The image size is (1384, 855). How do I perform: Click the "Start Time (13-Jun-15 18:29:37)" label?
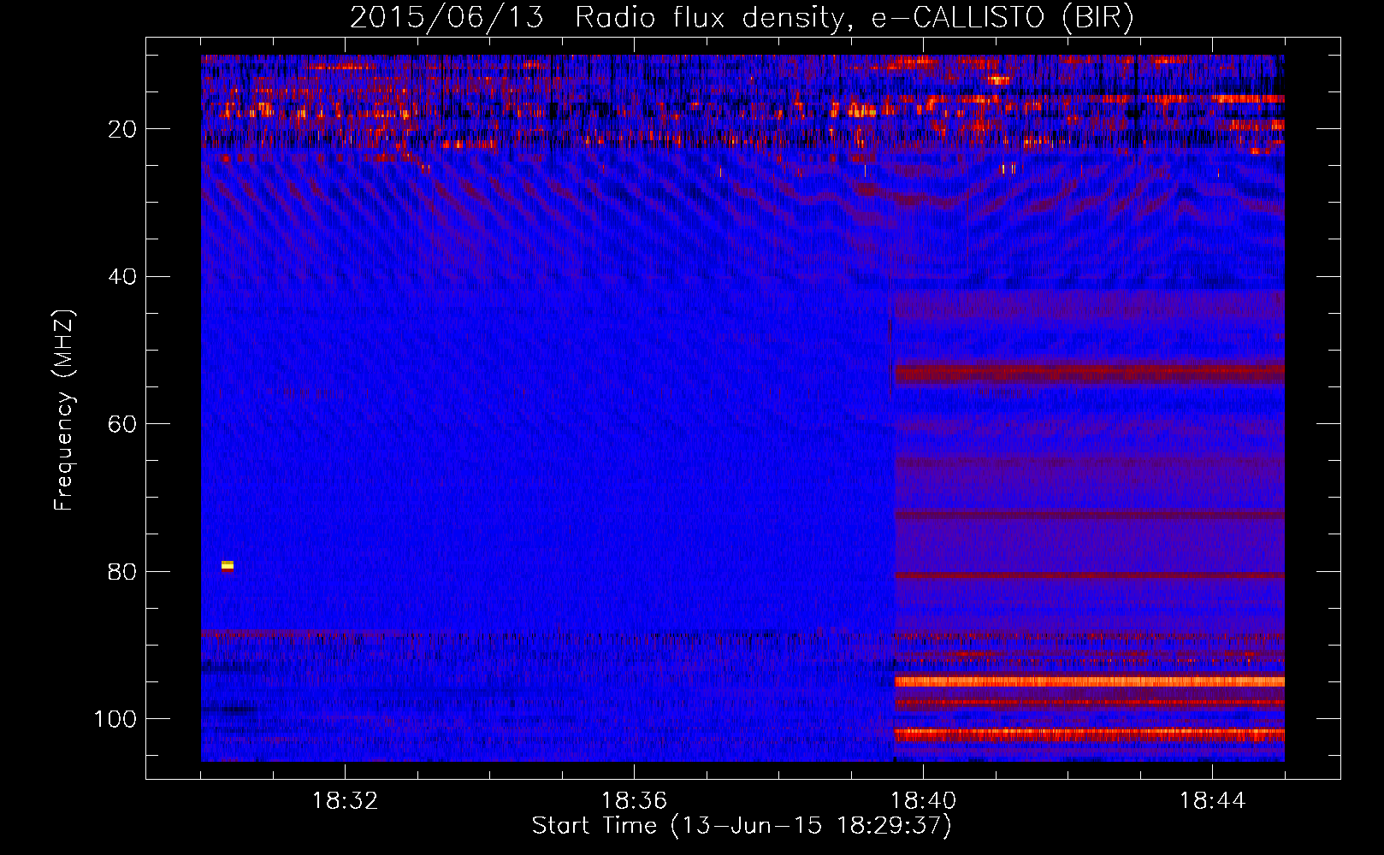click(x=742, y=826)
